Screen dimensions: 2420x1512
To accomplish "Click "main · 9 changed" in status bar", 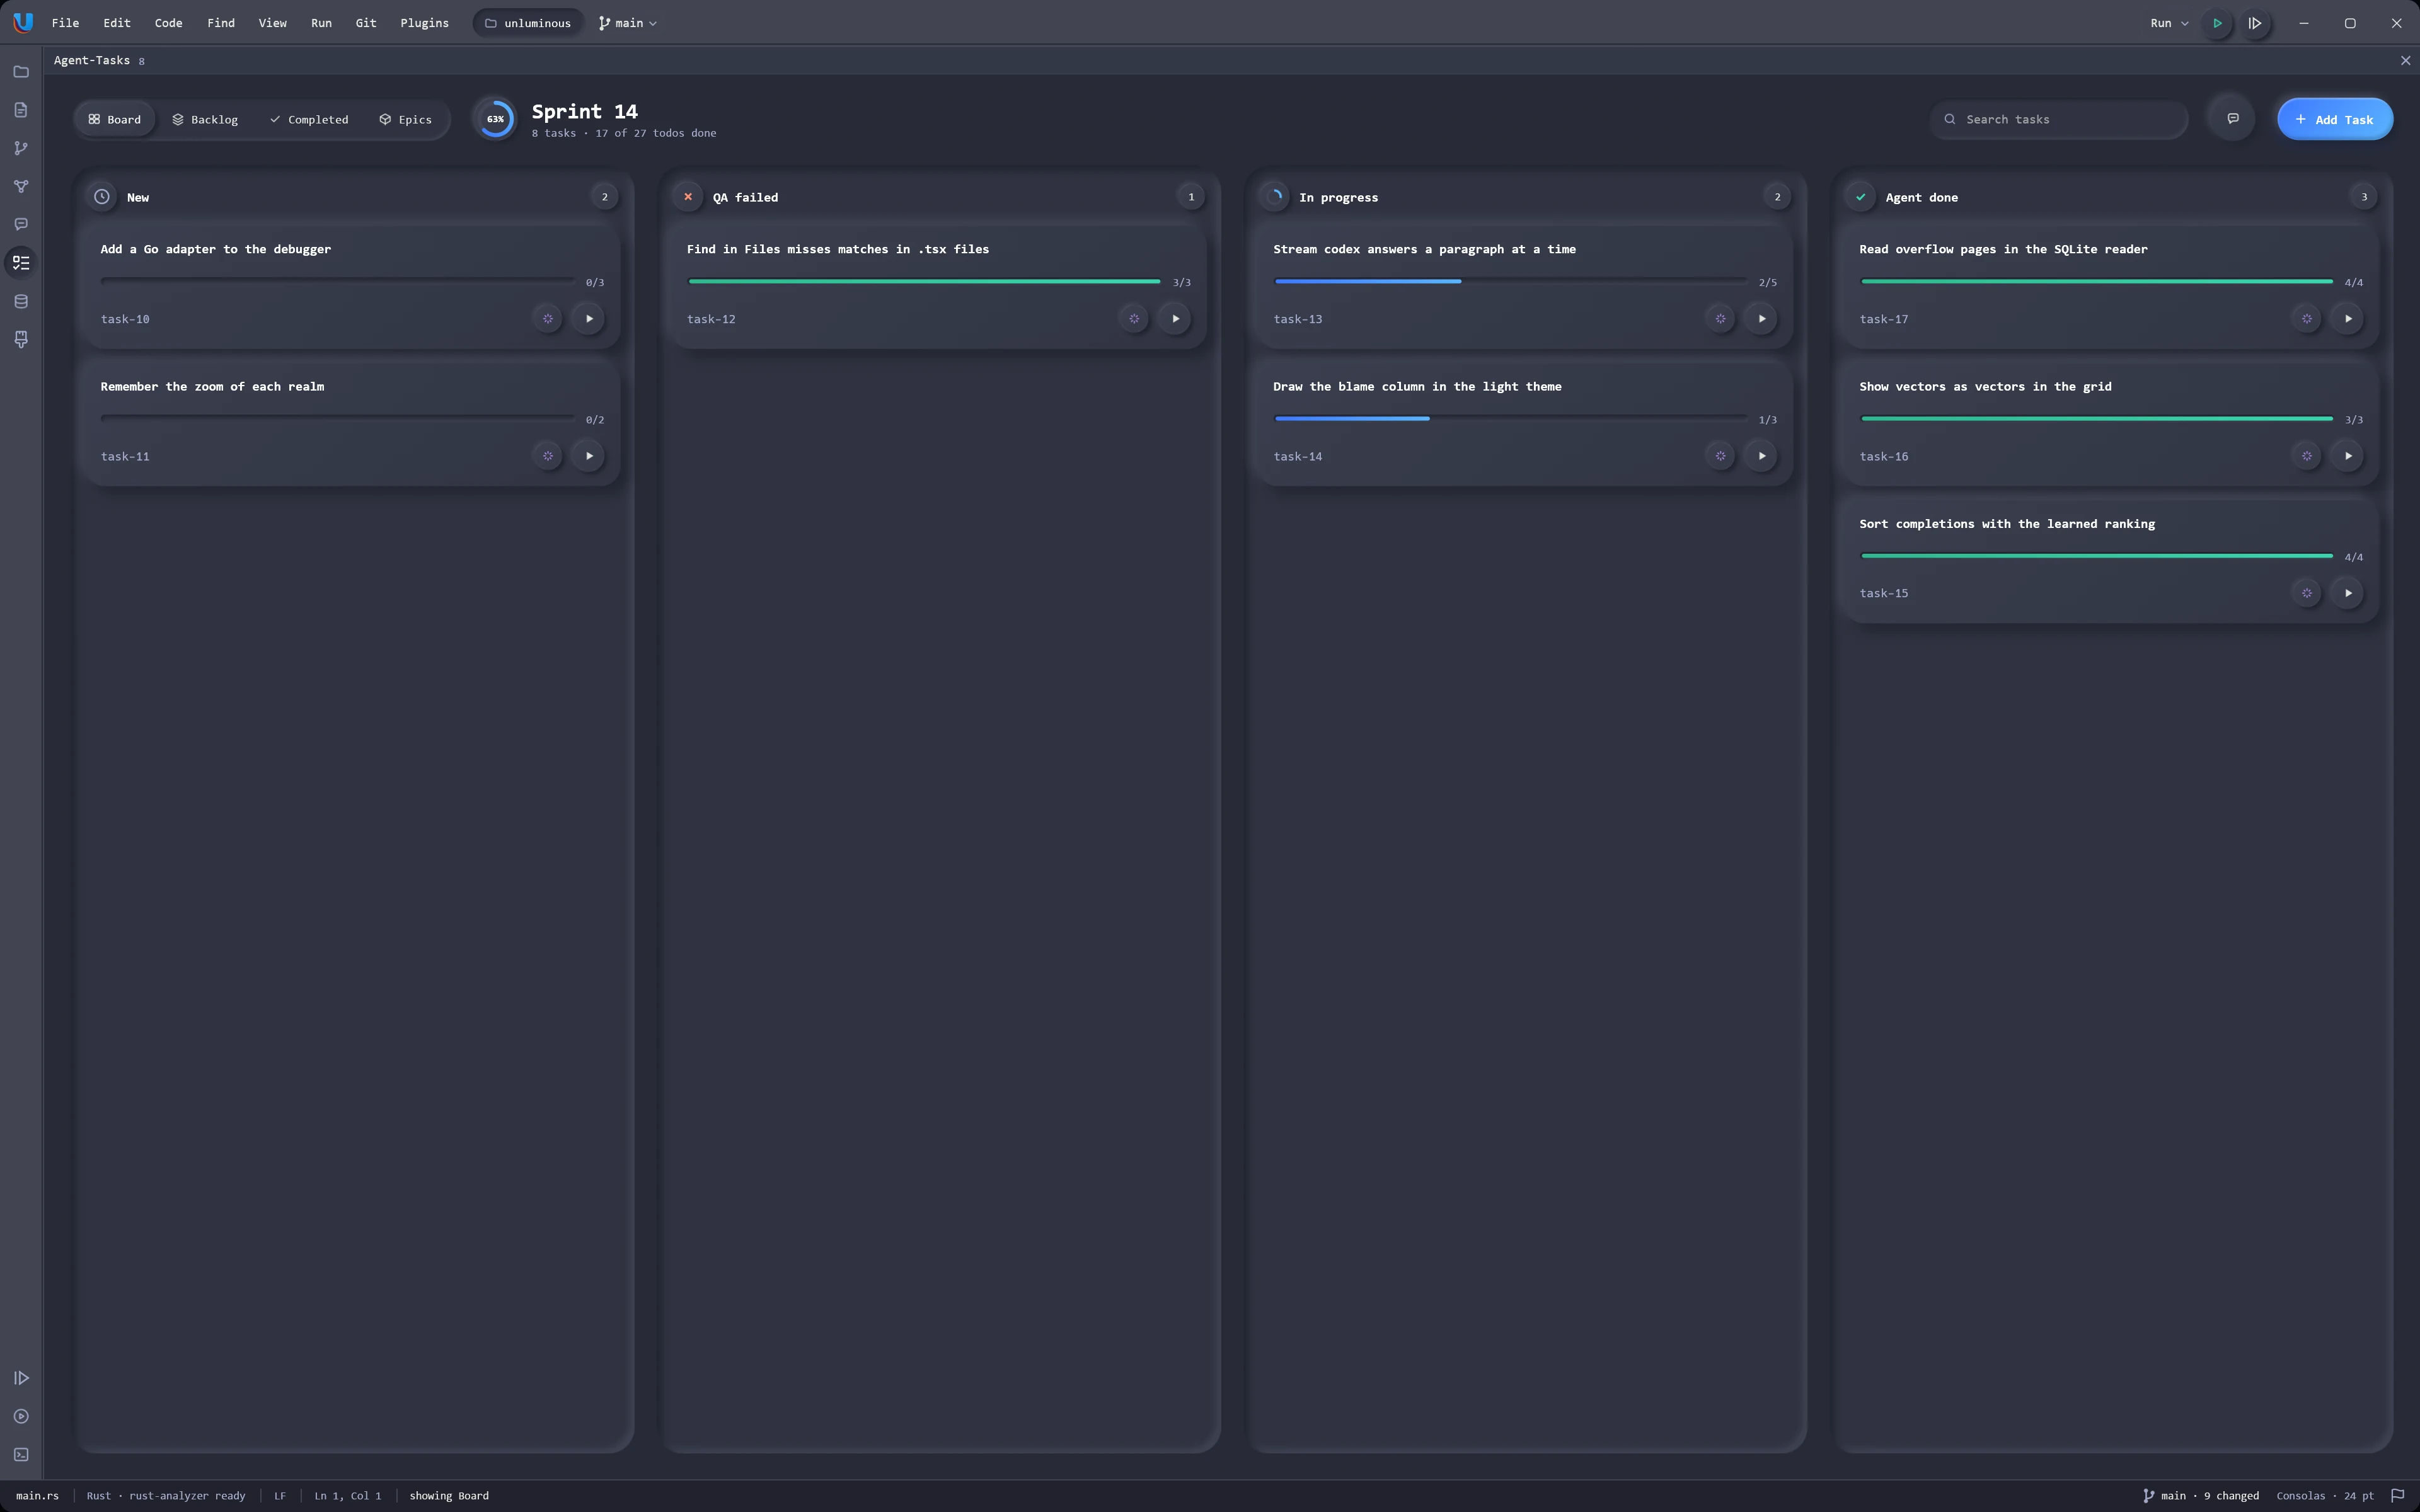I will point(2201,1496).
